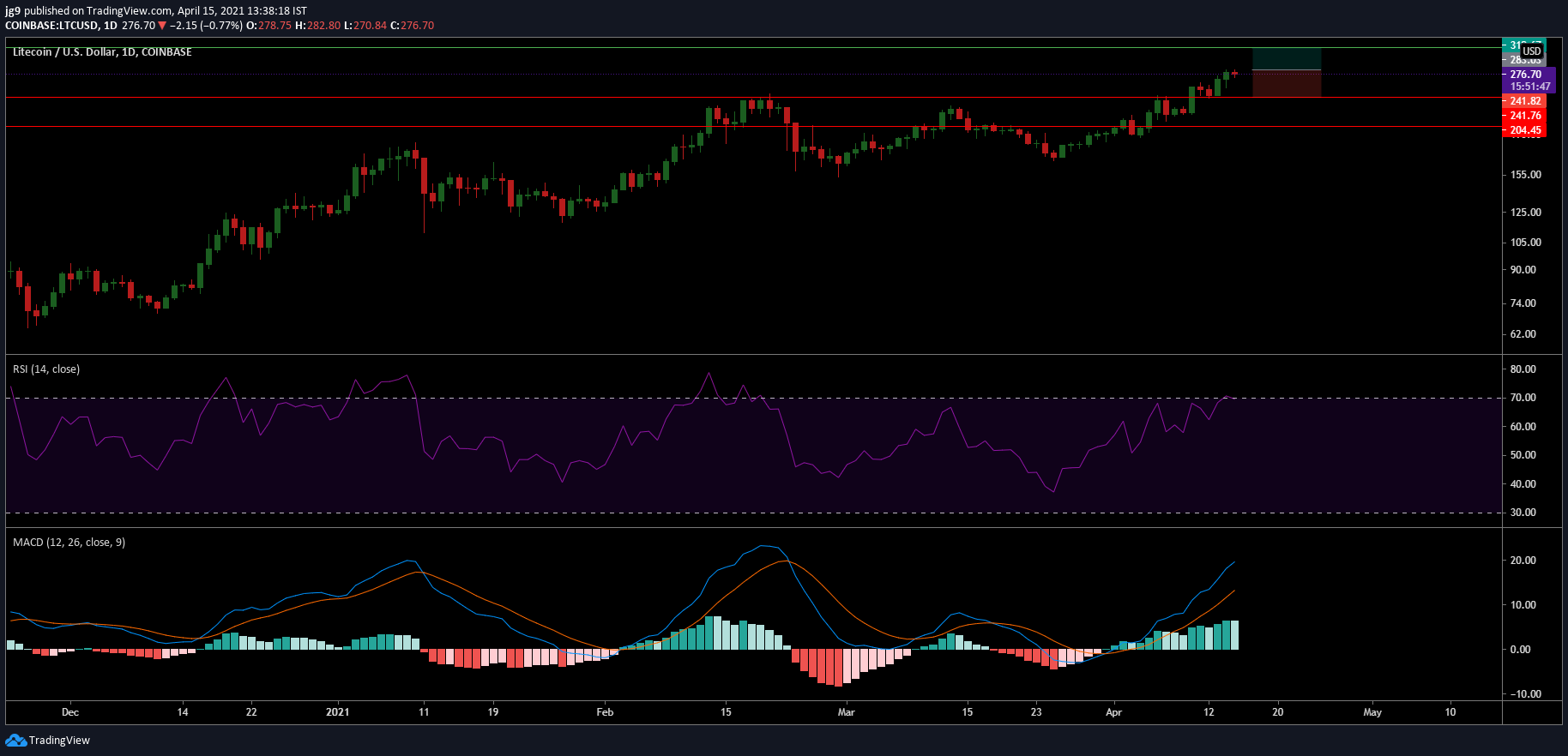
Task: Select the 241.82 red price label
Action: pyautogui.click(x=1525, y=101)
